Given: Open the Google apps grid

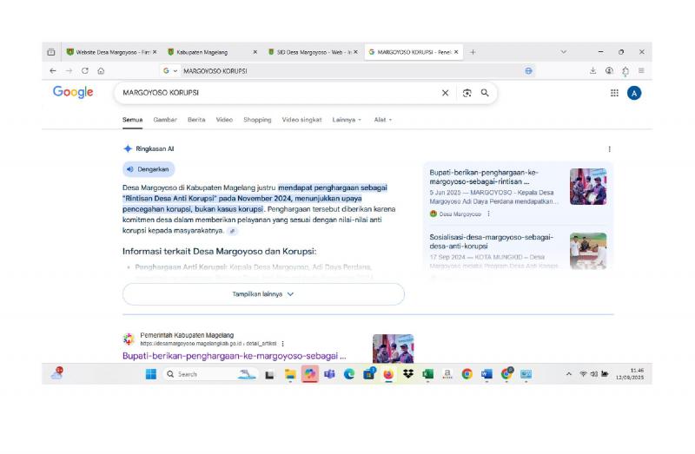Looking at the screenshot, I should point(615,93).
